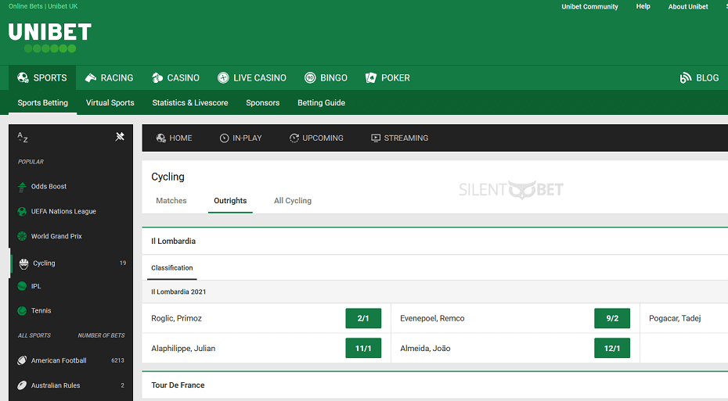
Task: Click the Tennis ball icon
Action: 22,310
